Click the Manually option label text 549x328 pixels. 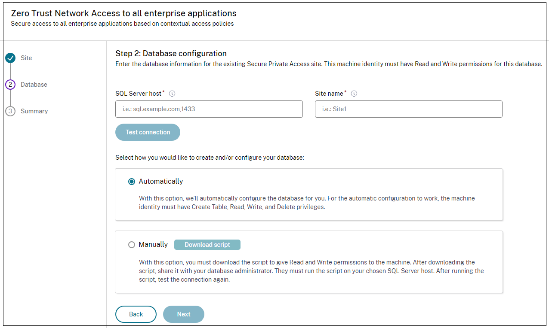coord(153,245)
